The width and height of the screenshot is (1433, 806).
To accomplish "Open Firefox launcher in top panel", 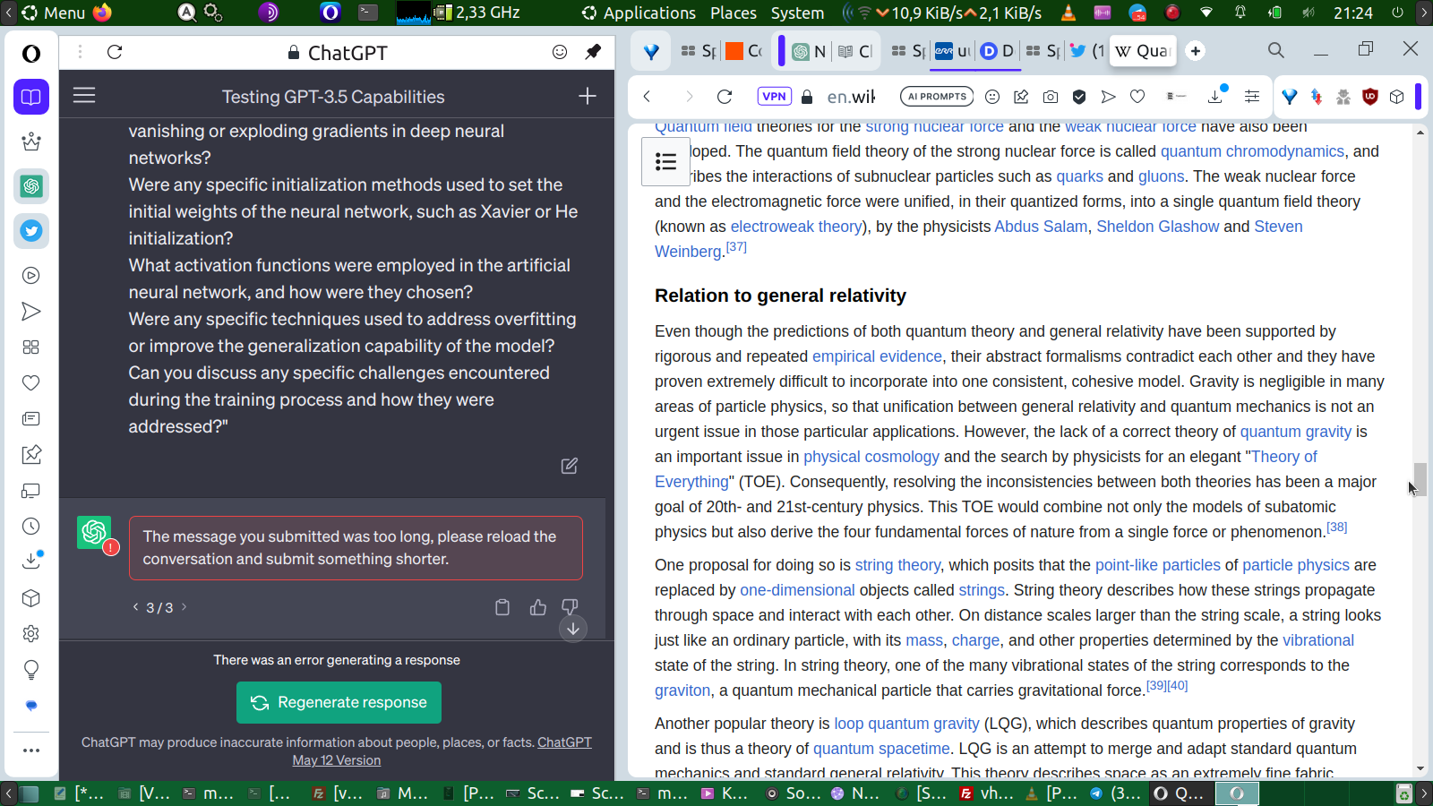I will [102, 13].
